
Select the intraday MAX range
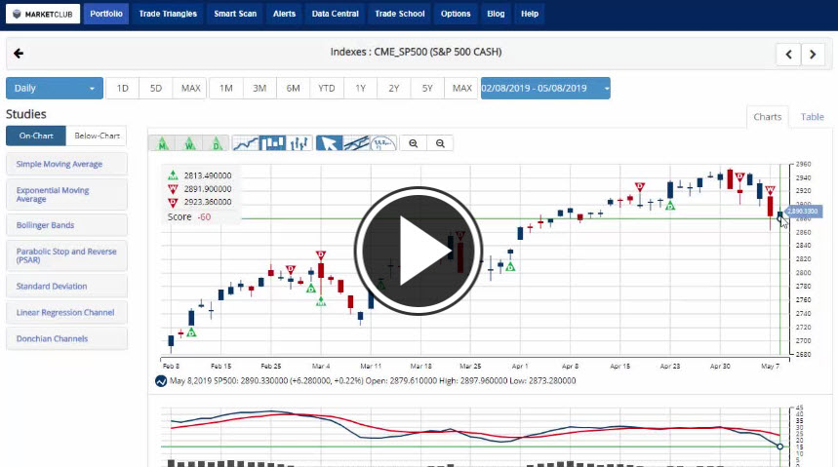(x=190, y=88)
